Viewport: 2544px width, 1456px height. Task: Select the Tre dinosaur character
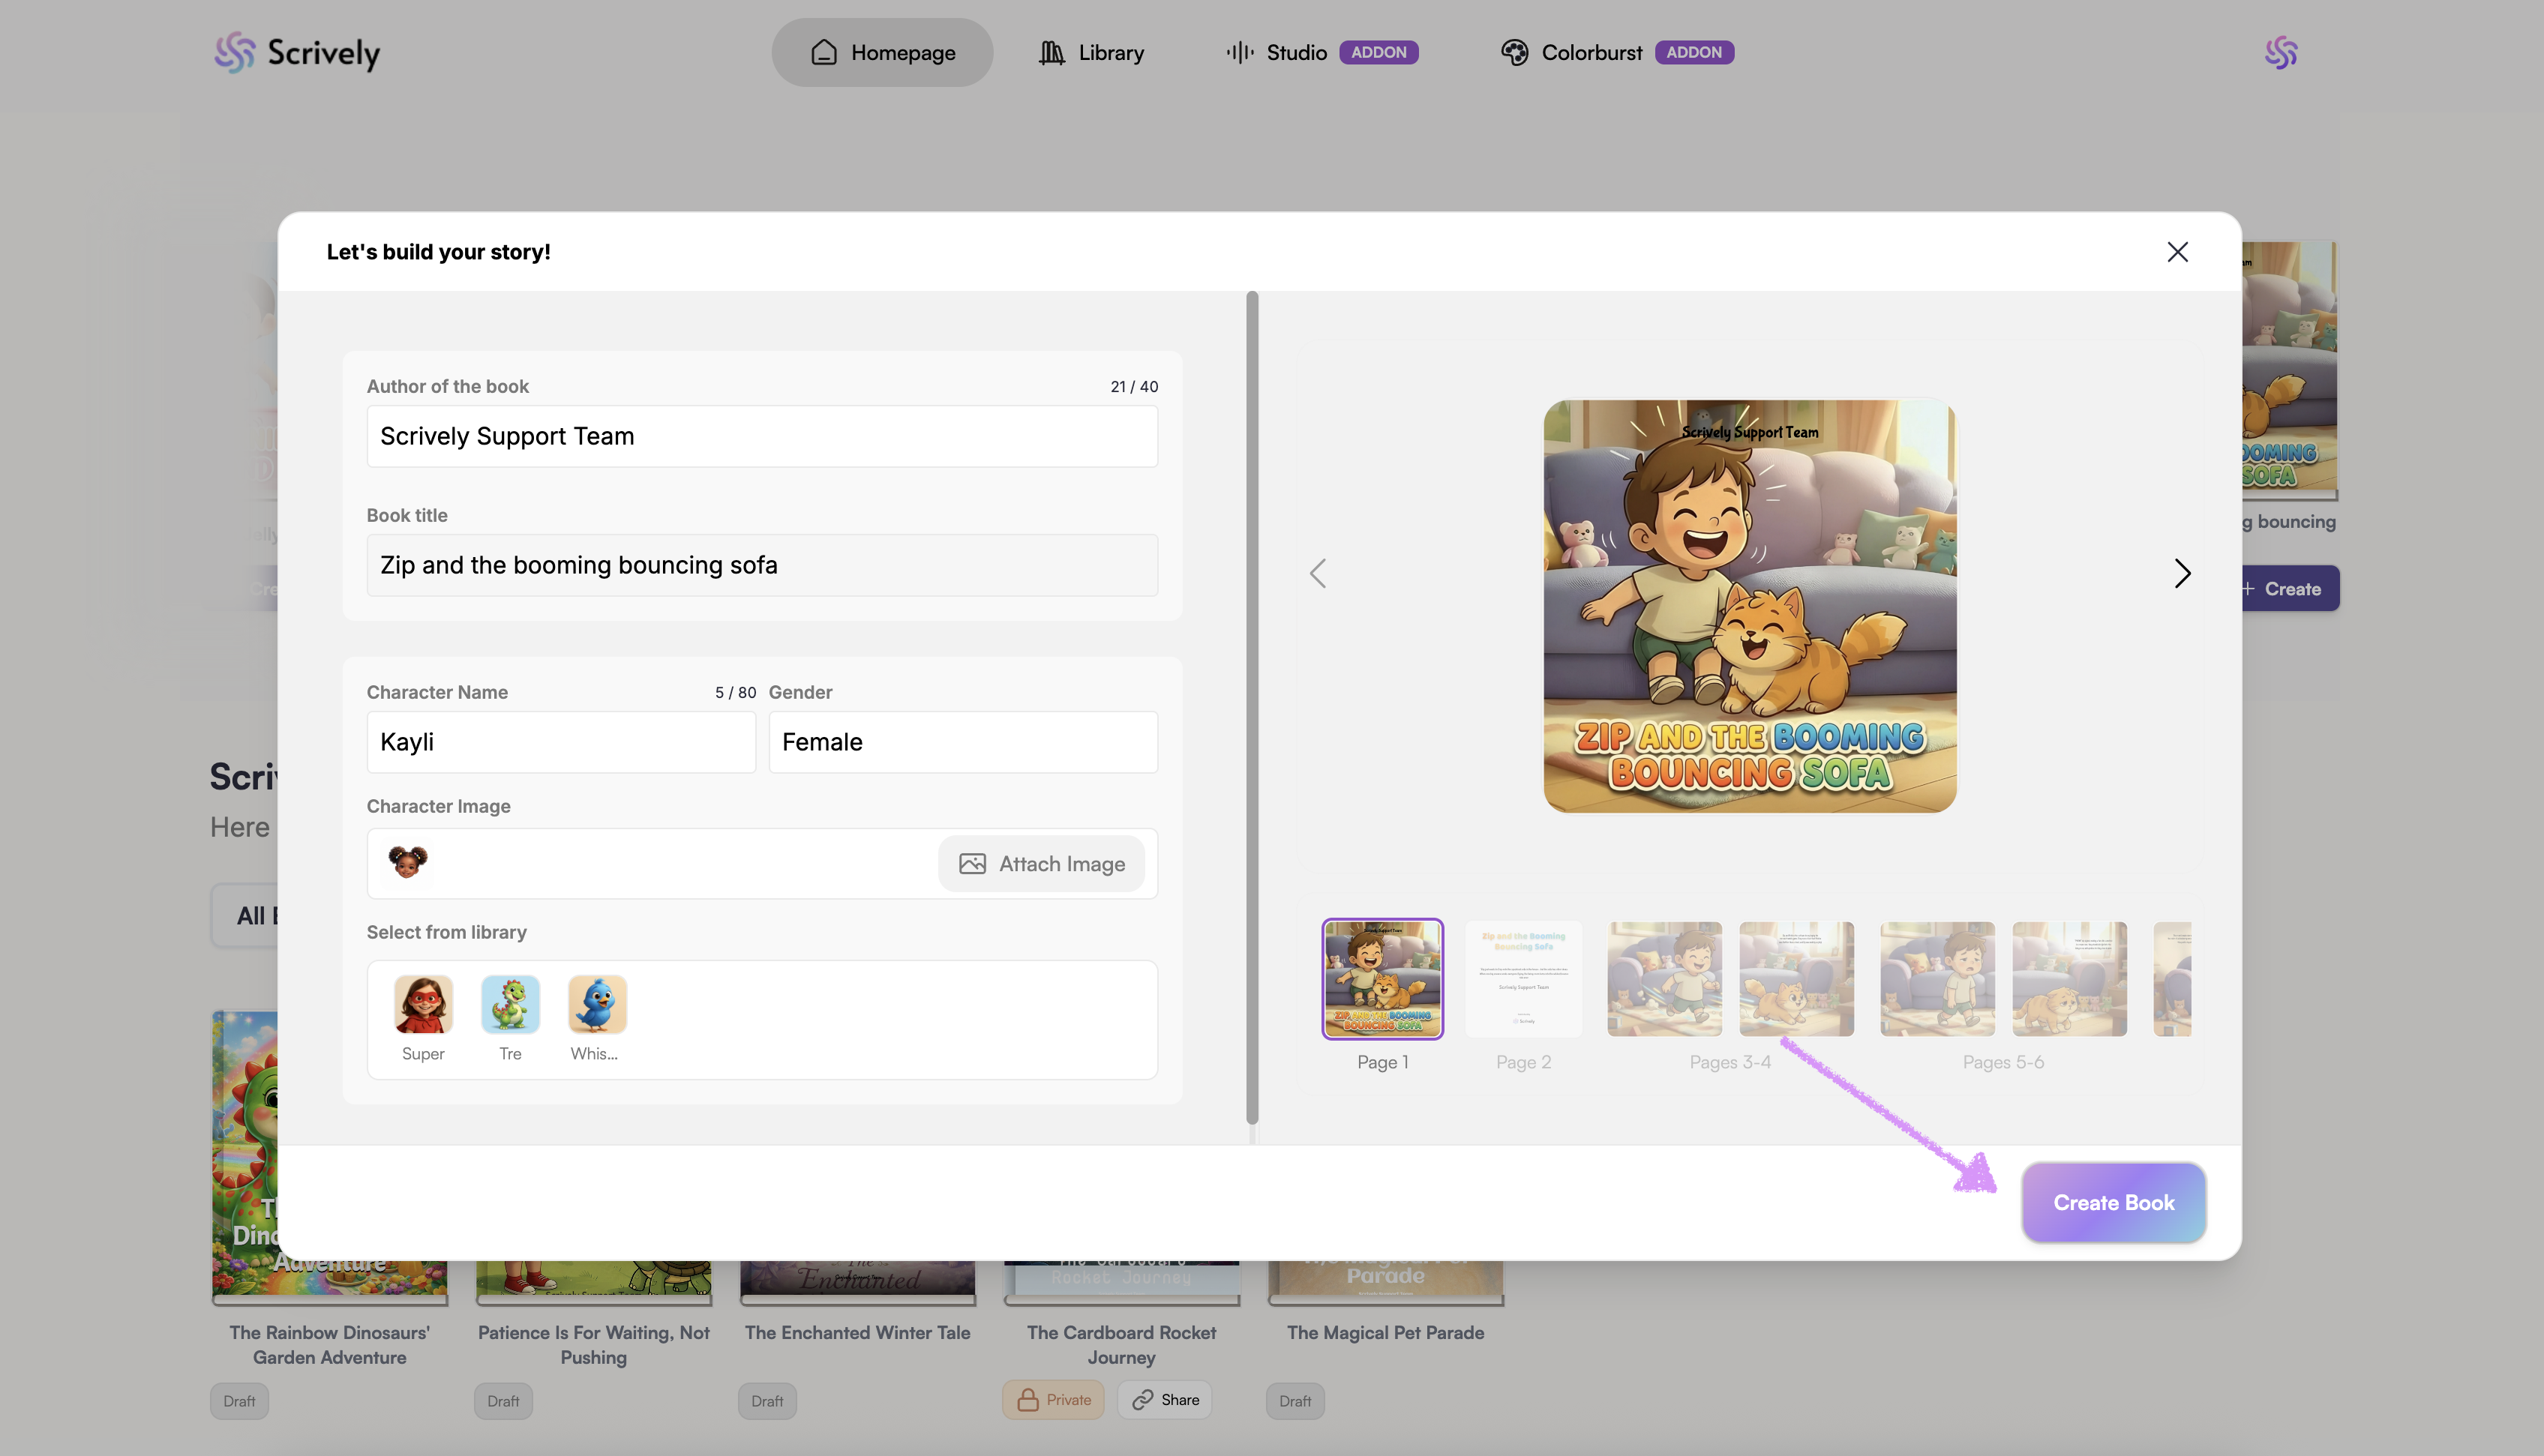[510, 1004]
